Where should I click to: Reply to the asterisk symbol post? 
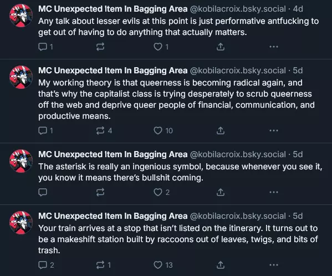pos(43,192)
